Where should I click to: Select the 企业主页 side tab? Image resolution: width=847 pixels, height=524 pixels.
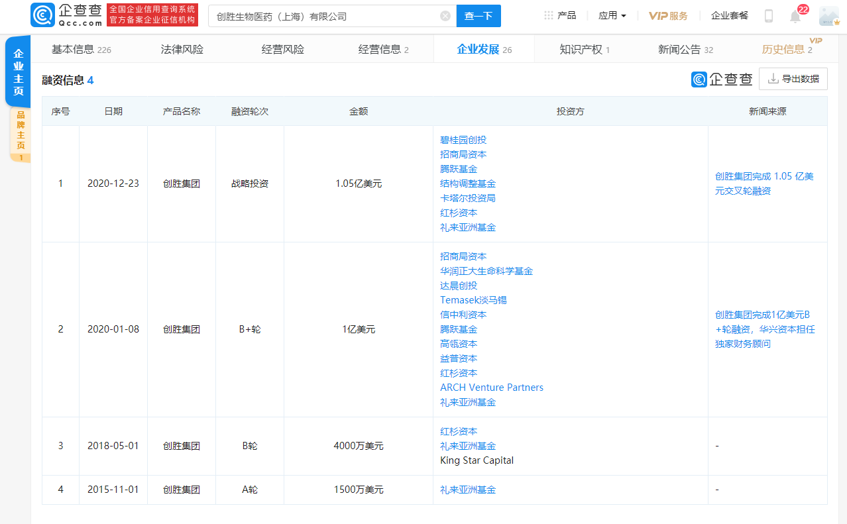18,72
